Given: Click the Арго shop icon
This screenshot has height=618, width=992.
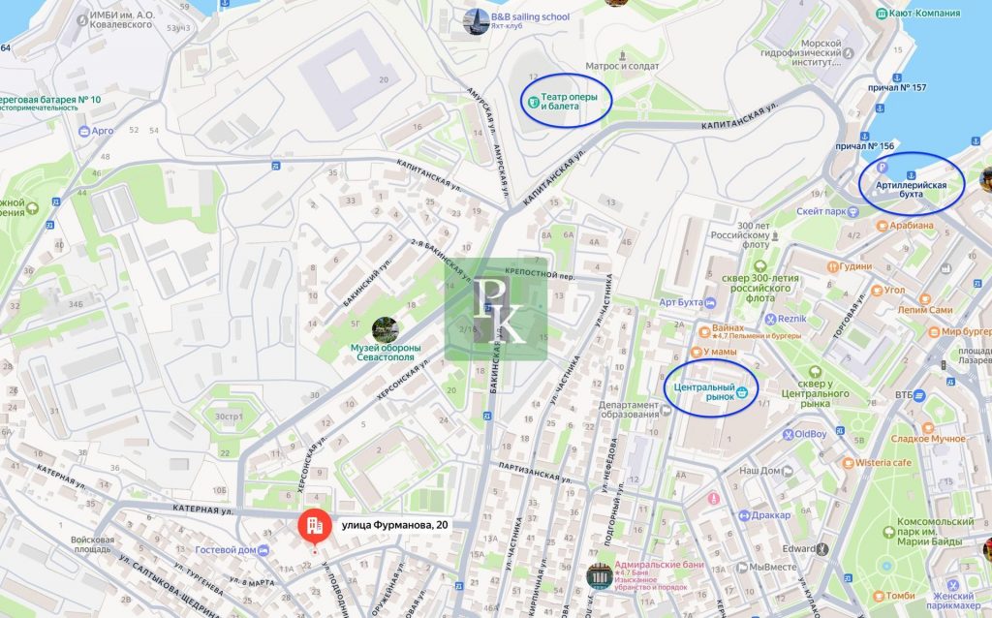Looking at the screenshot, I should click(84, 131).
